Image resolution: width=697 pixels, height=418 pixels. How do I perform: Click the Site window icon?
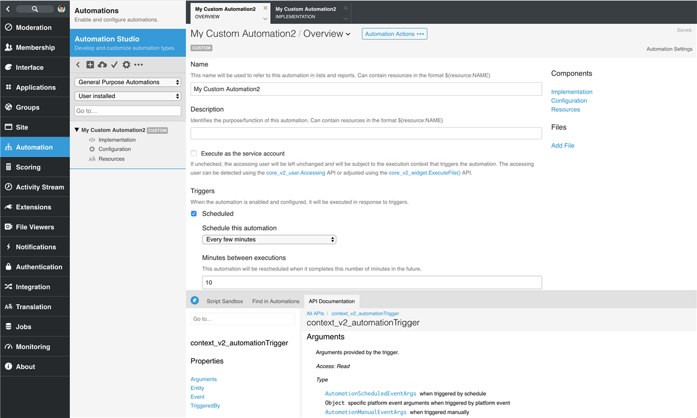coord(8,127)
